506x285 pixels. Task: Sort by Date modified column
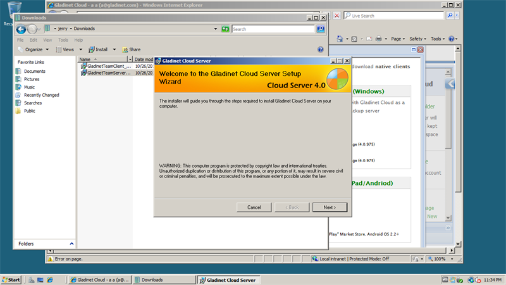pos(144,59)
